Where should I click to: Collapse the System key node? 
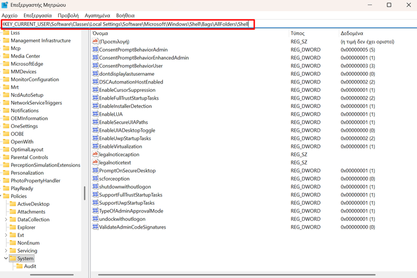click(6, 259)
